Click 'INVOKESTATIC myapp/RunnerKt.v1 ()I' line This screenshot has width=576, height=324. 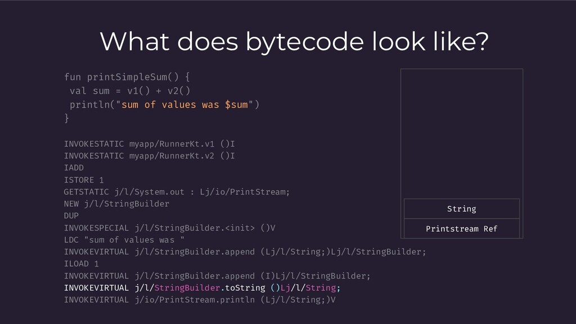[149, 144]
